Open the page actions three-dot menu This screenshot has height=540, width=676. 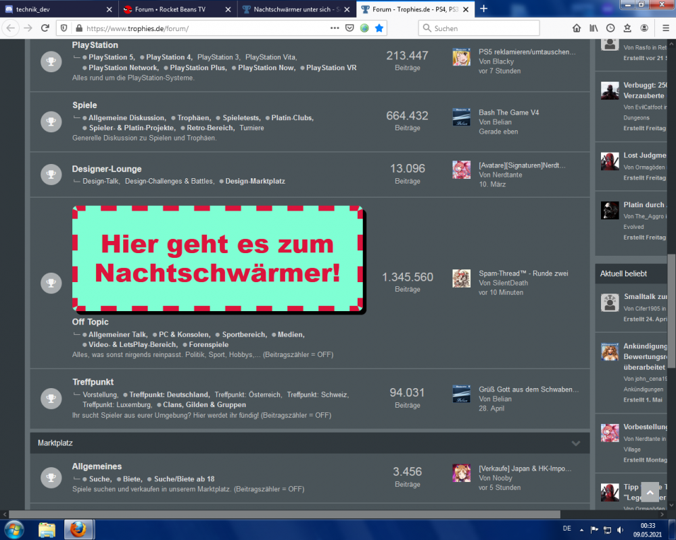335,28
